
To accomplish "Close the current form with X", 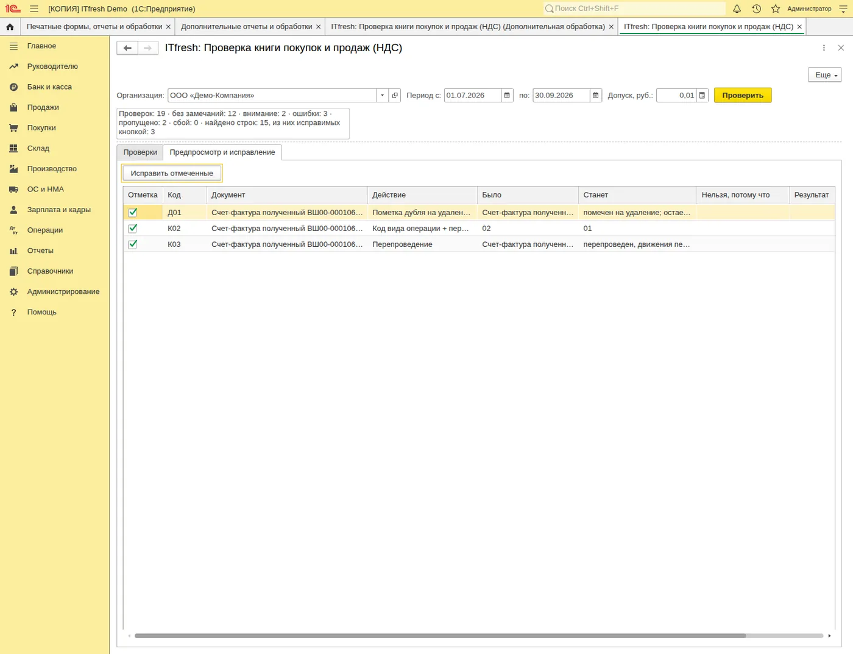I will click(x=841, y=48).
